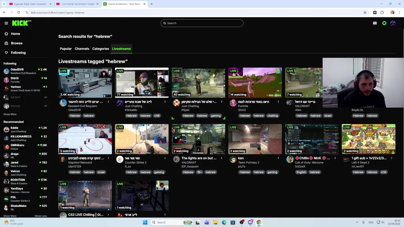
Task: Open Microsoft Edge from taskbar
Action: pyautogui.click(x=224, y=222)
